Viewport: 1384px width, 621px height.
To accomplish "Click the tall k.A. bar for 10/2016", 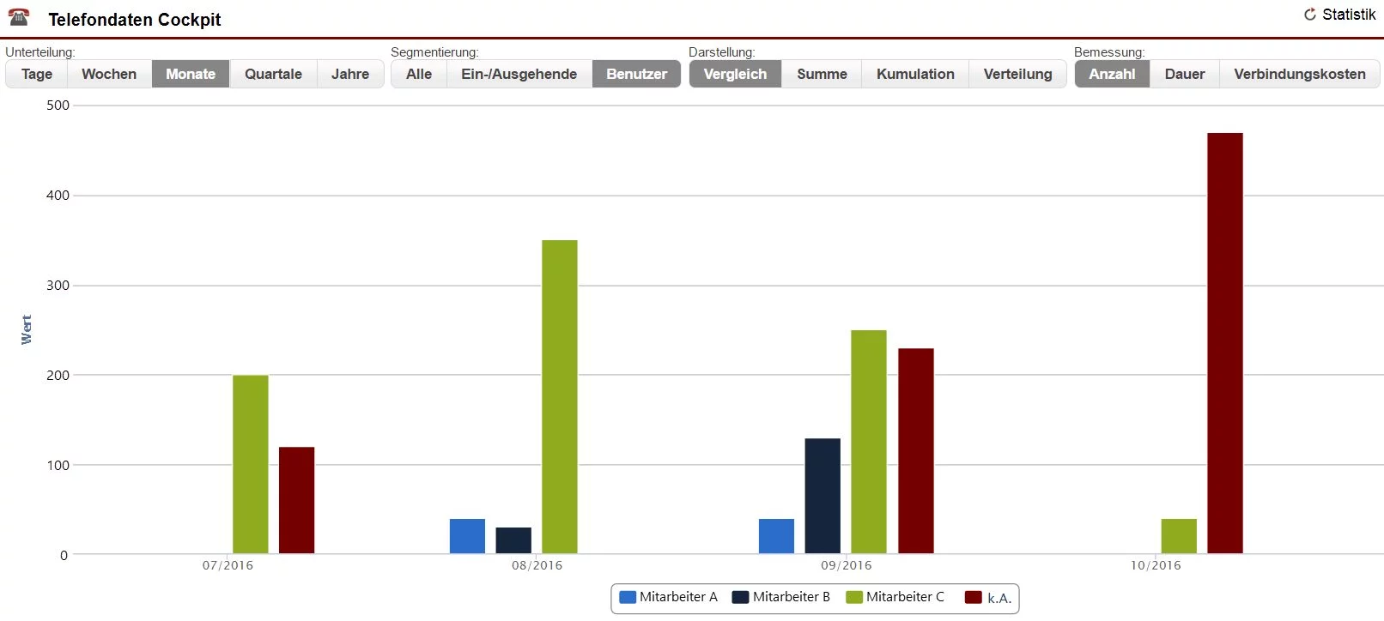I will 1224,343.
